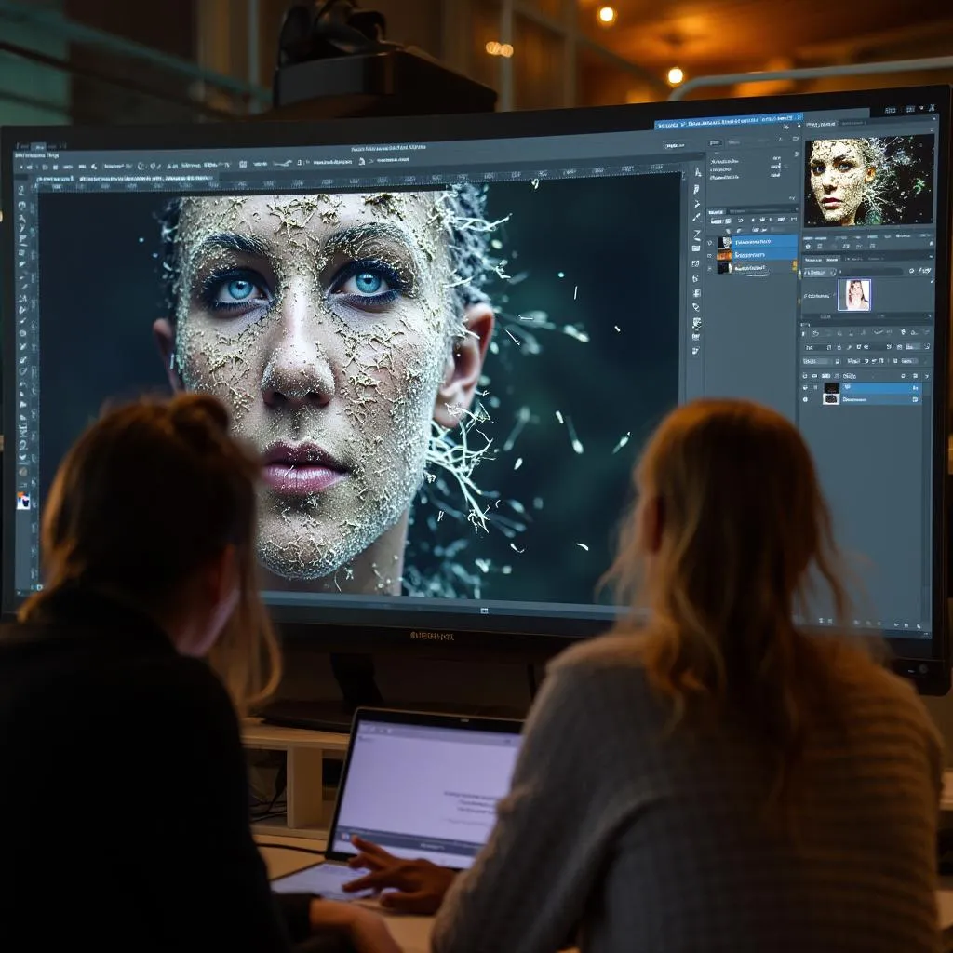Open the grid icon in the top options bar
The image size is (953, 953).
[243, 164]
